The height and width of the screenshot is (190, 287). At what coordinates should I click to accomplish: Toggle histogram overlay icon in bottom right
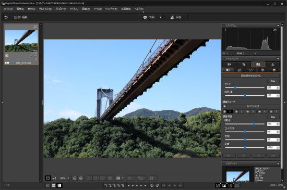[224, 185]
